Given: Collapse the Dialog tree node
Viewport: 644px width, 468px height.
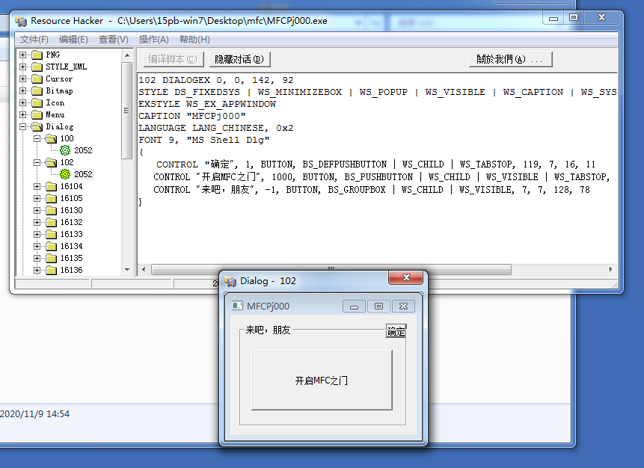Looking at the screenshot, I should [x=23, y=126].
